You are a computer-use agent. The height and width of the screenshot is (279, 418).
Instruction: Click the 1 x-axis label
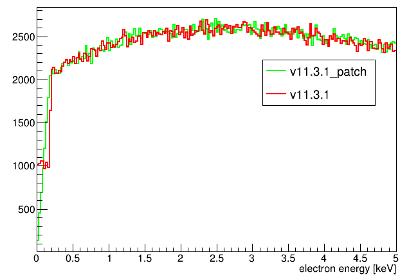point(109,258)
